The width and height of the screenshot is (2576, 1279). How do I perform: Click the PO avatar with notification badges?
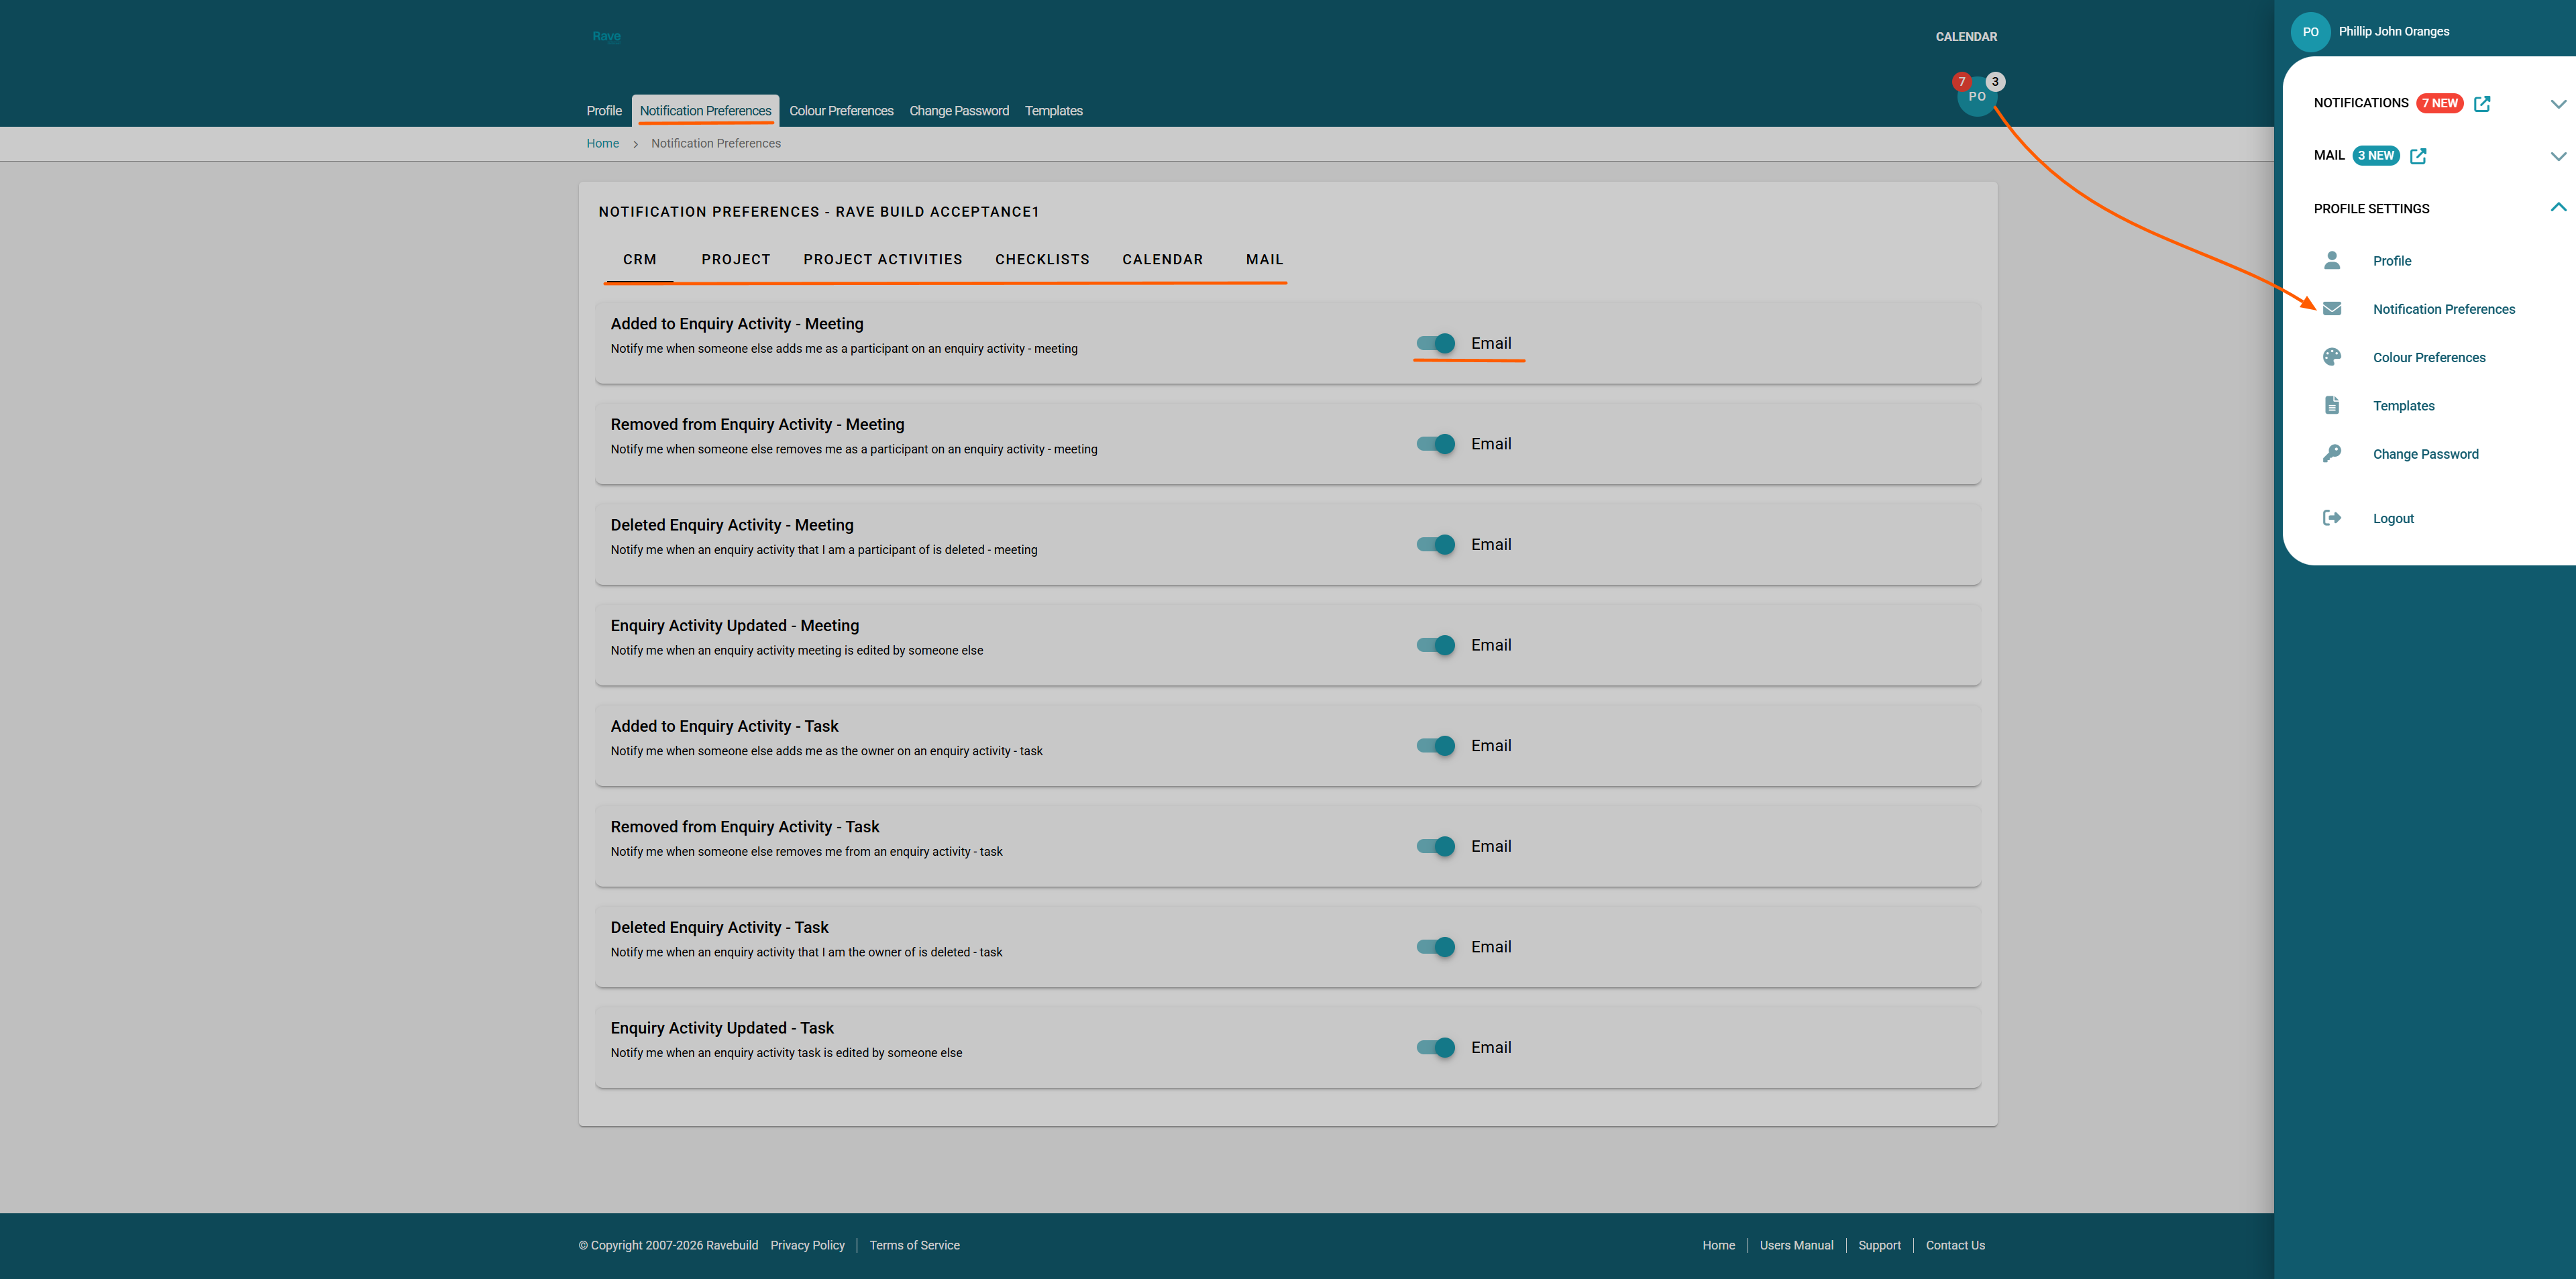(1976, 97)
